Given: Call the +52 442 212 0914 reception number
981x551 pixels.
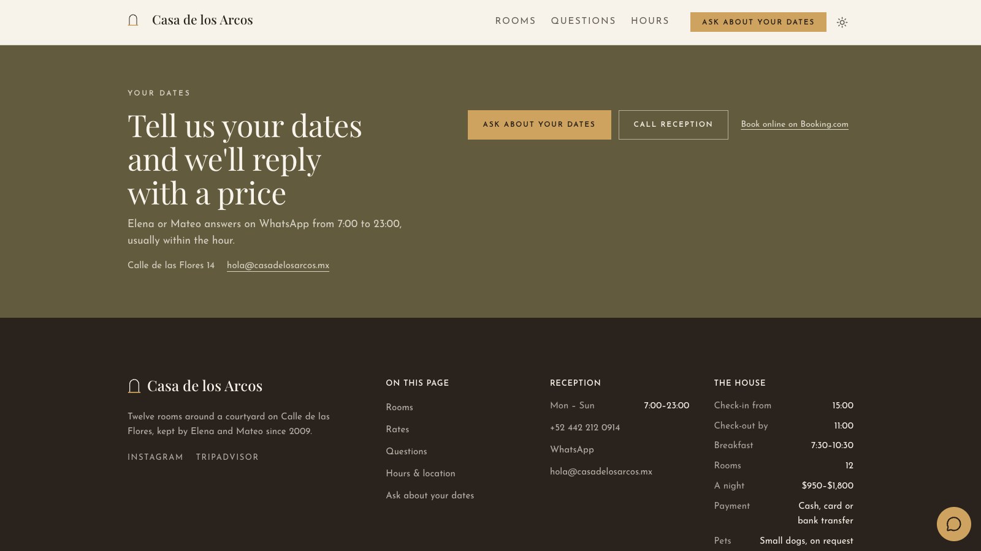Looking at the screenshot, I should coord(585,428).
